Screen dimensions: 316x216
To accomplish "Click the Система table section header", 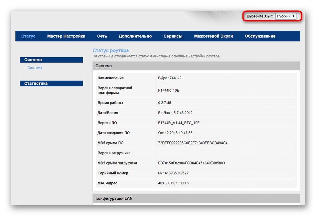I will [x=104, y=66].
